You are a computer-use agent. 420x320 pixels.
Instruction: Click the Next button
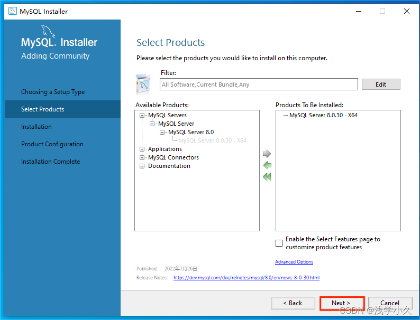click(x=342, y=303)
